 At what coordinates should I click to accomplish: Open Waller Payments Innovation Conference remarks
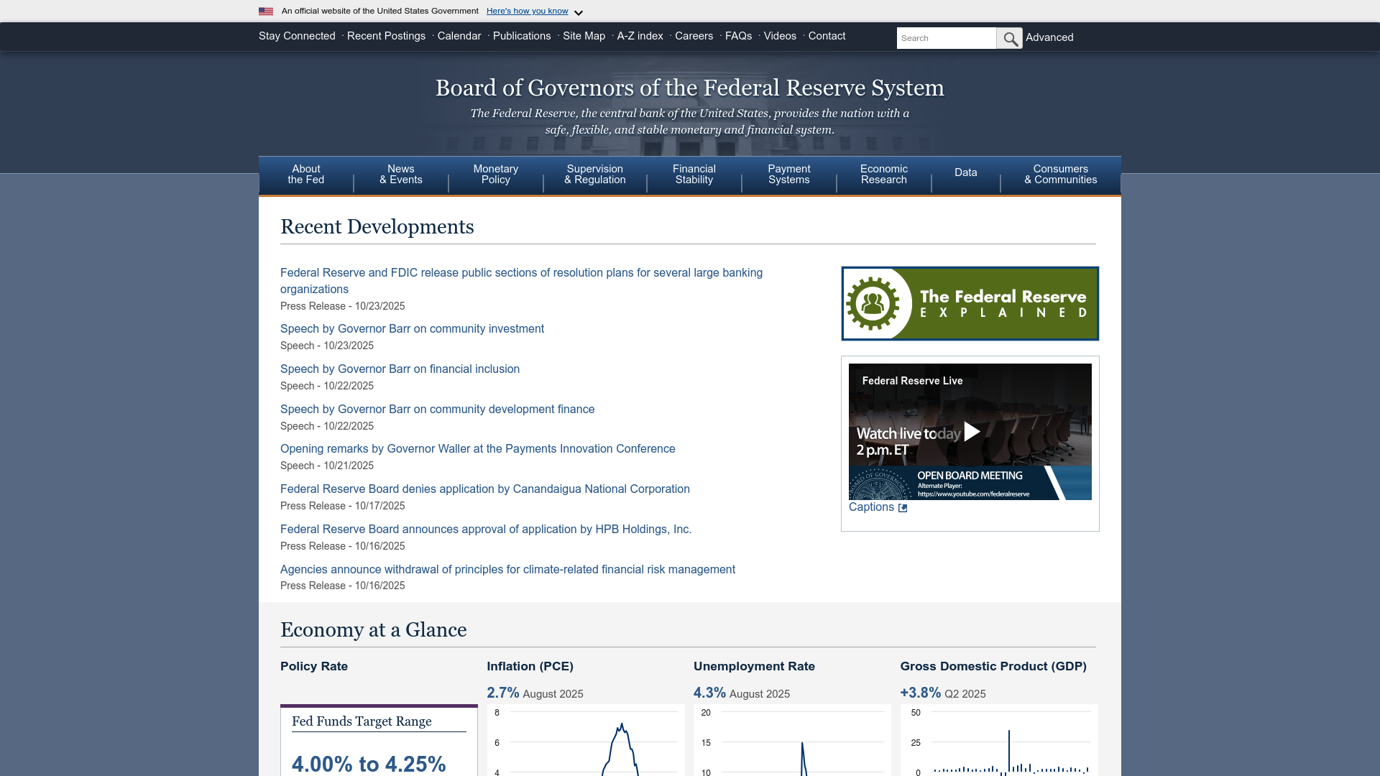[x=477, y=449]
